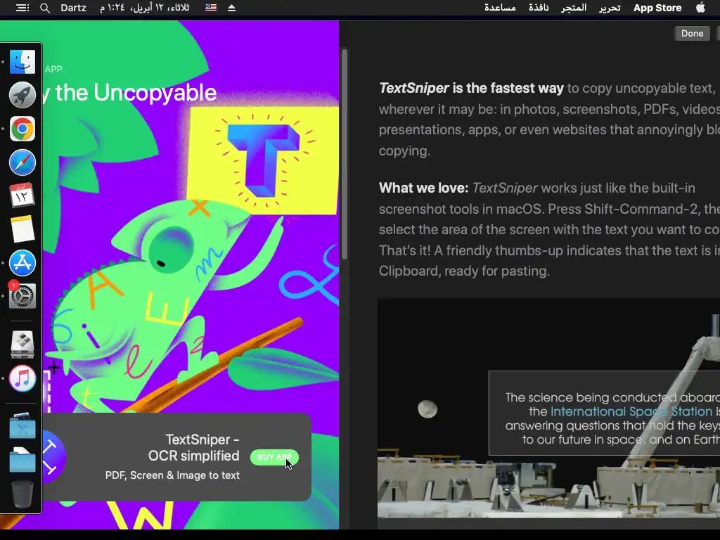Viewport: 720px width, 540px height.
Task: Click the yellow T letter artwork
Action: 263,160
